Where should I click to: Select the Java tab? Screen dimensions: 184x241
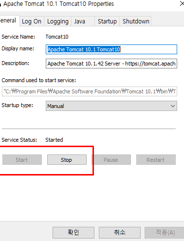click(83, 22)
